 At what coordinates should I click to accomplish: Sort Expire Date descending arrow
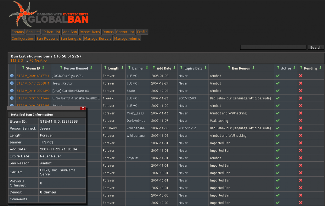pyautogui.click(x=206, y=67)
